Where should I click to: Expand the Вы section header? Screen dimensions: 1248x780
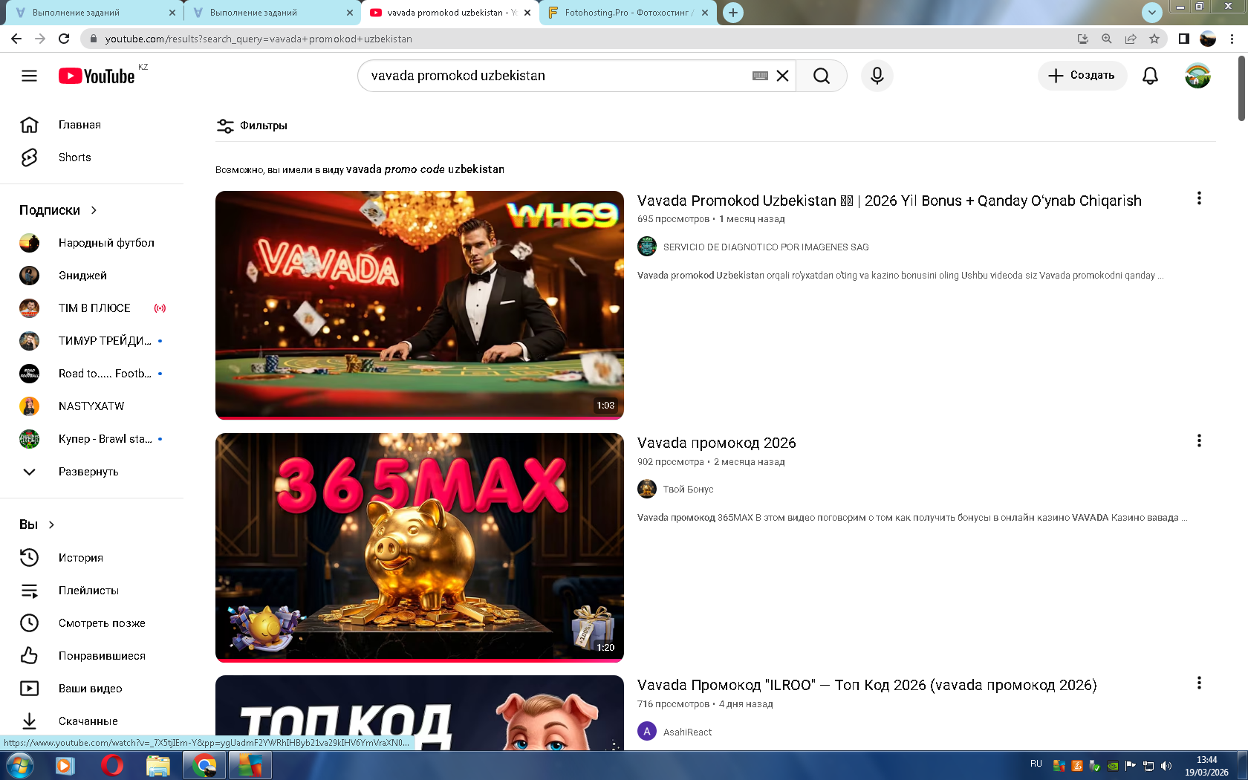(x=37, y=524)
